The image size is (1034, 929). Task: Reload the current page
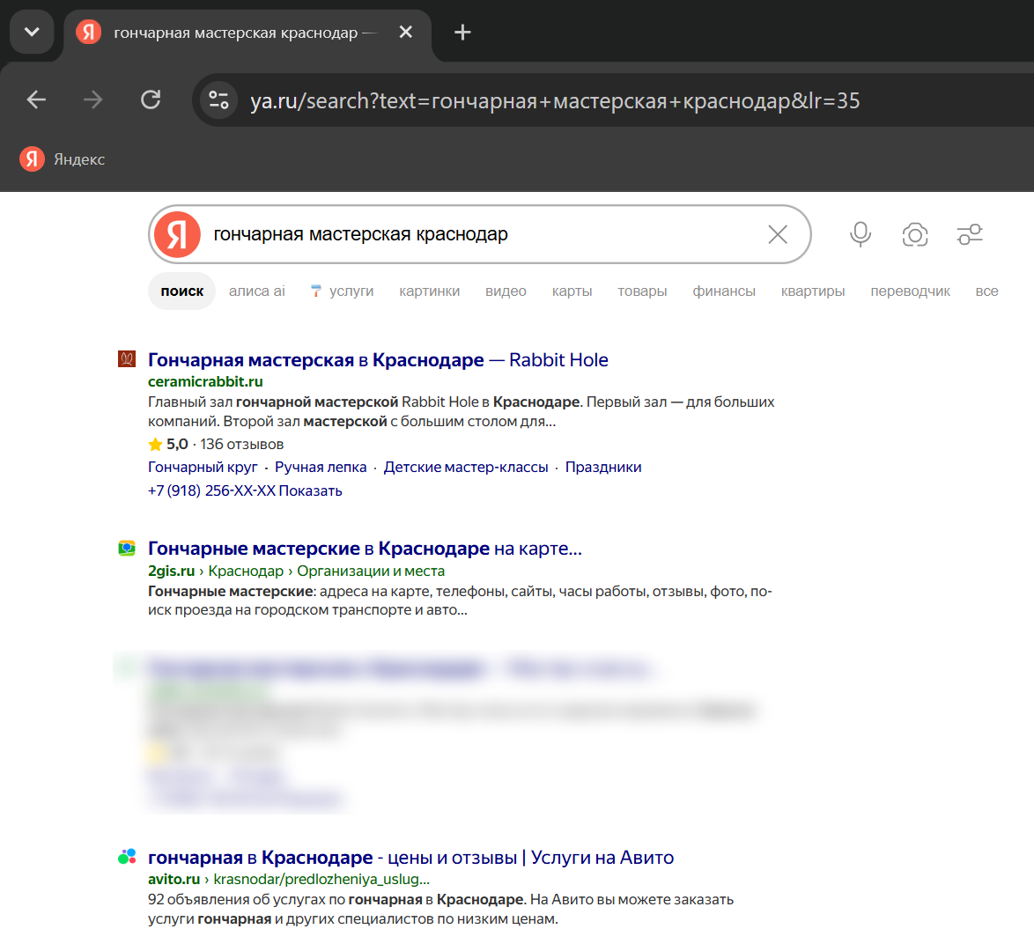(151, 100)
